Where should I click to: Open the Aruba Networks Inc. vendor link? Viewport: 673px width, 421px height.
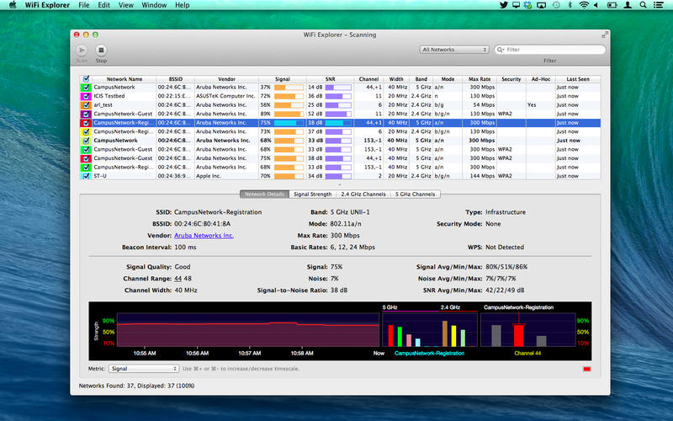204,236
